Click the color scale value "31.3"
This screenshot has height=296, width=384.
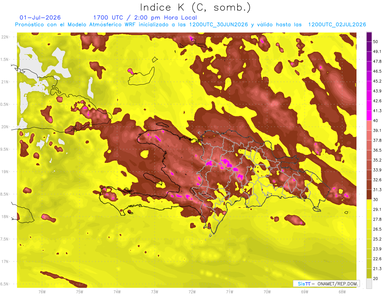pyautogui.click(x=377, y=190)
